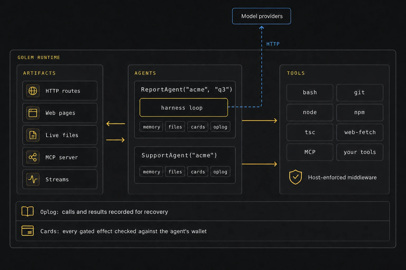Click the SupportAgent("acme") title
Screen dimensions: 406x270
click(x=179, y=156)
